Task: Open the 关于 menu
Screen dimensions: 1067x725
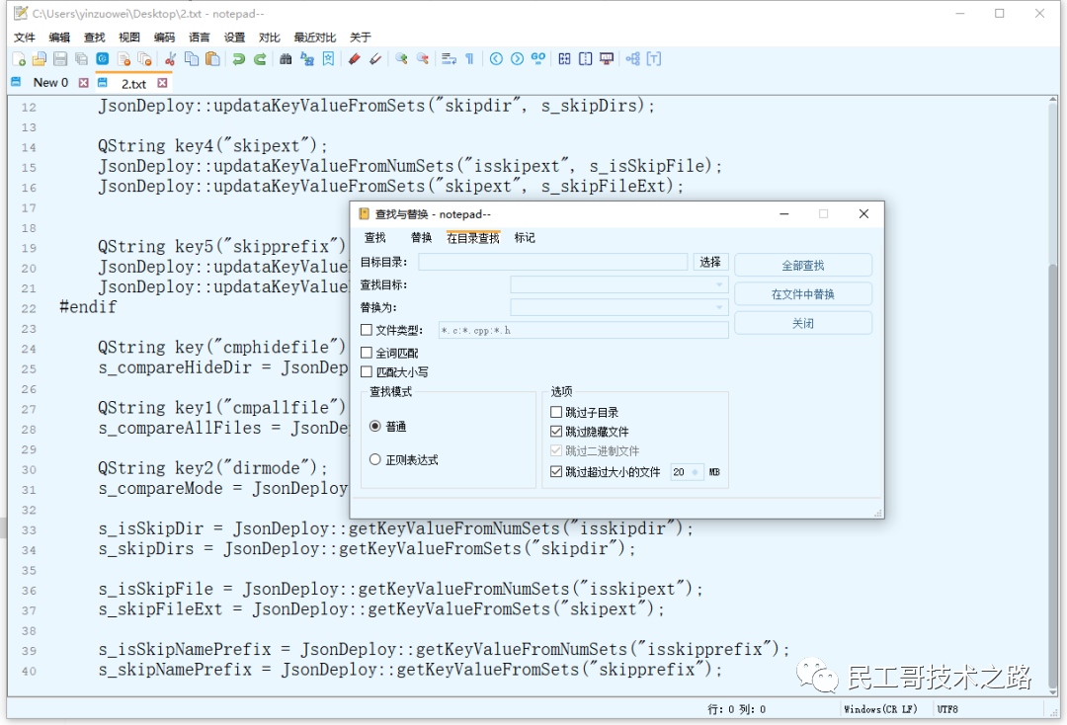Action: [x=361, y=38]
